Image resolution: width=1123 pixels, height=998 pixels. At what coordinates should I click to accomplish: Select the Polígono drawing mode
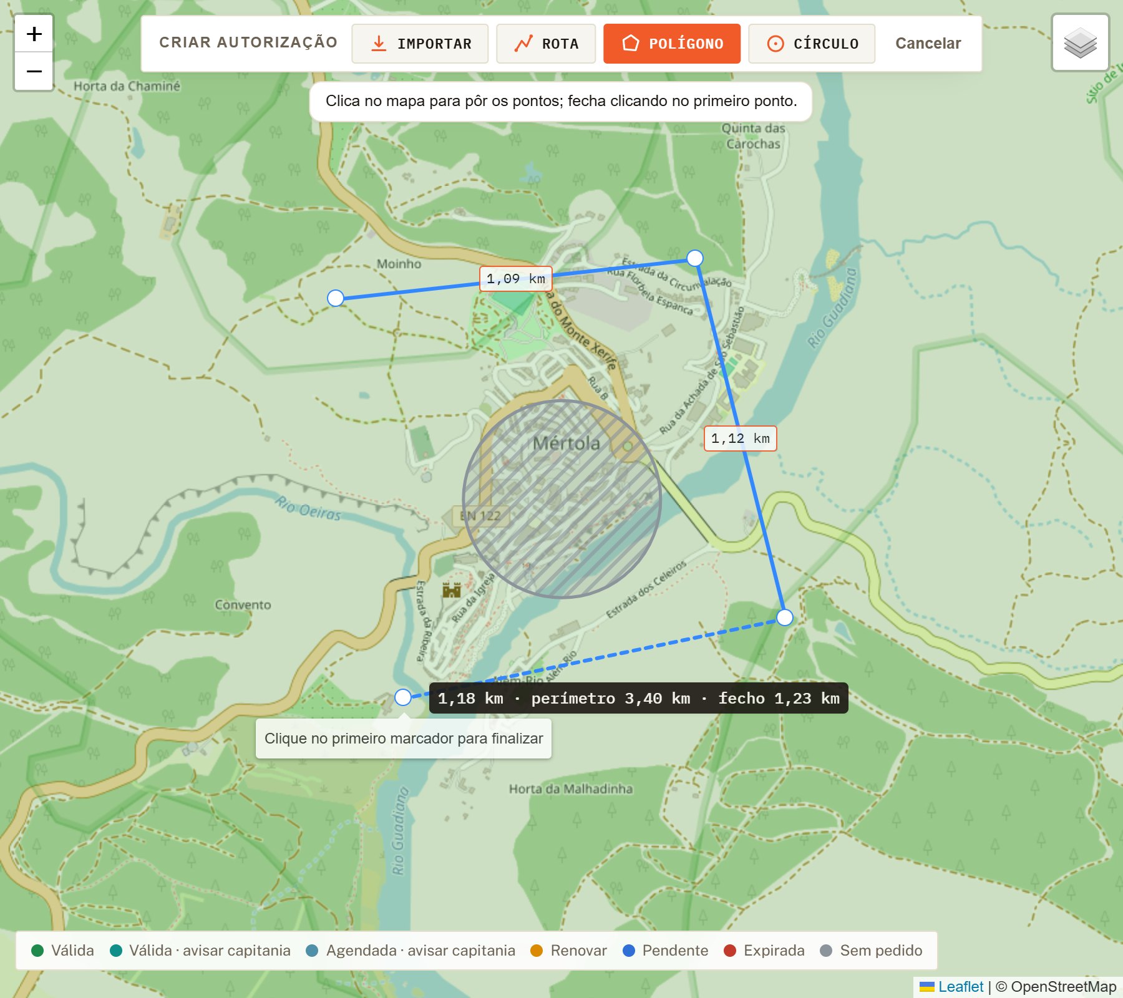(672, 44)
